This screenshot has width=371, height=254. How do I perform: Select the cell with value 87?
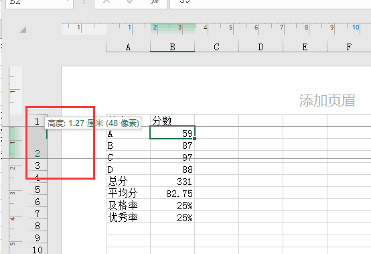(x=172, y=145)
